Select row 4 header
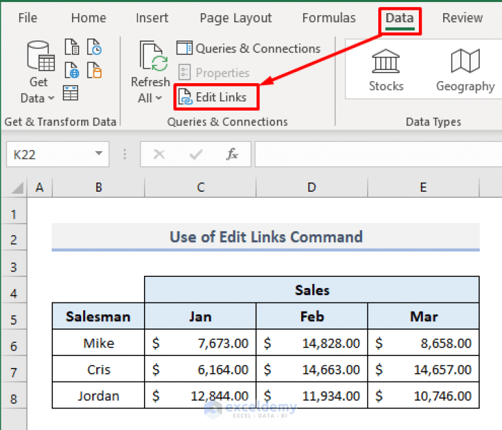Image resolution: width=502 pixels, height=430 pixels. click(x=14, y=290)
